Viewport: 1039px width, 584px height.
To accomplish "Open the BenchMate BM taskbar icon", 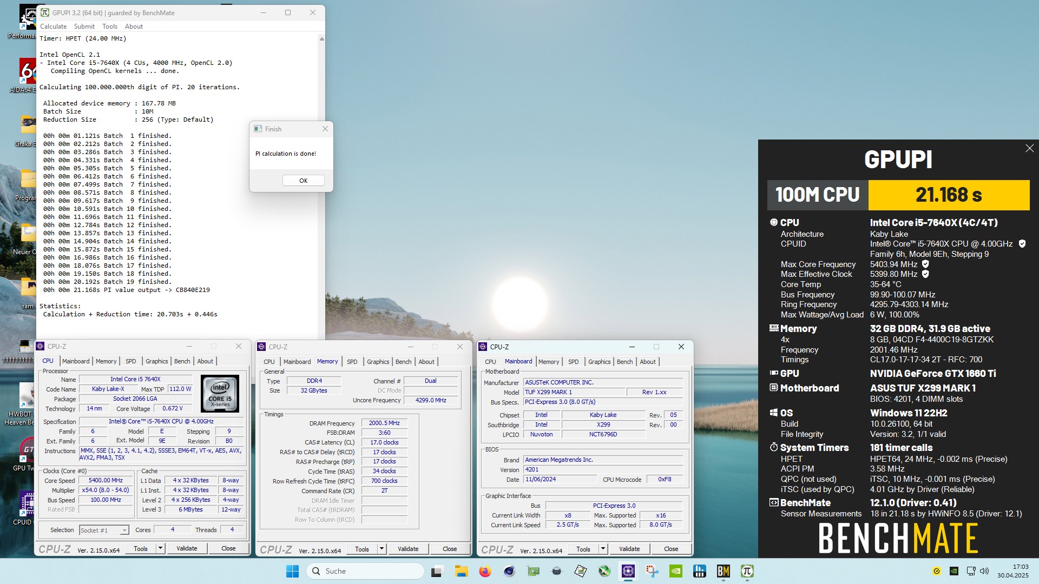I will [x=724, y=571].
